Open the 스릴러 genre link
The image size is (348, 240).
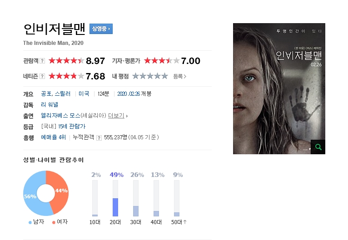coord(63,94)
